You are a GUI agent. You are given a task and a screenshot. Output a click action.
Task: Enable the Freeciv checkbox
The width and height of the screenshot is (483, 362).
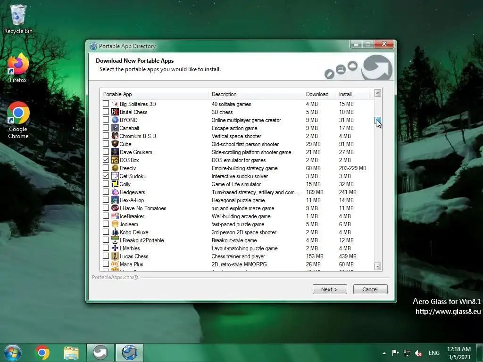[x=106, y=168]
